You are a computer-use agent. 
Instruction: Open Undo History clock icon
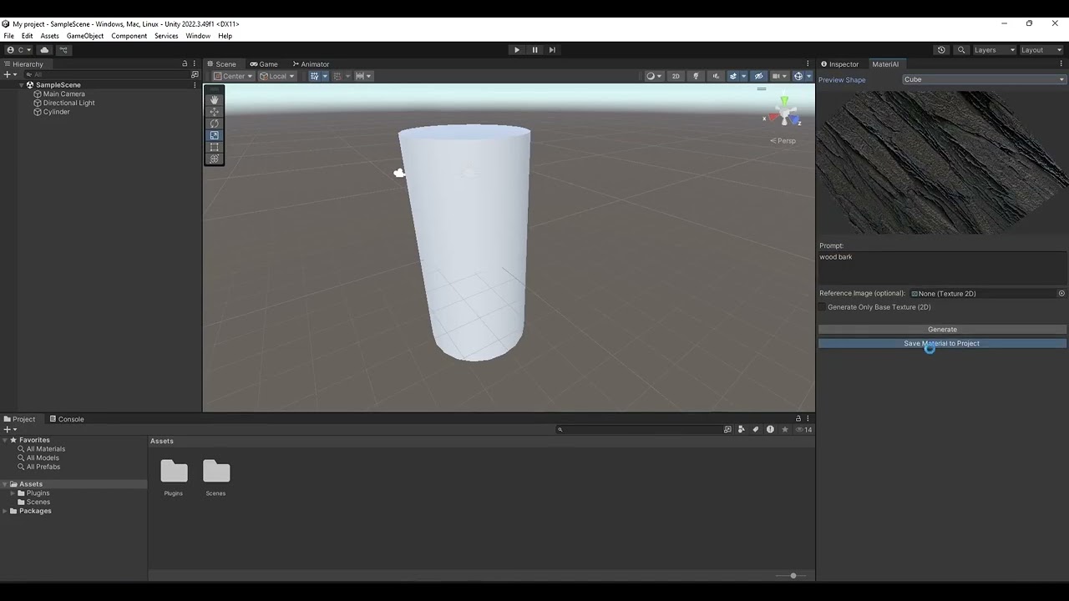tap(941, 50)
